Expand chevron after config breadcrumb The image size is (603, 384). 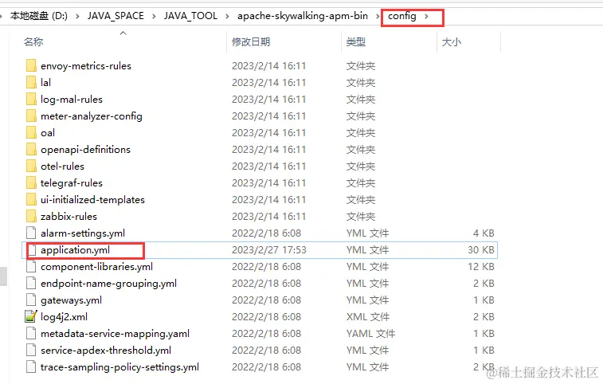426,16
